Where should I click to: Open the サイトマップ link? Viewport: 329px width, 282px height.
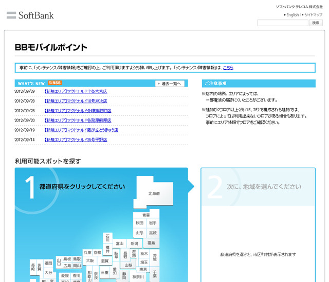[313, 15]
